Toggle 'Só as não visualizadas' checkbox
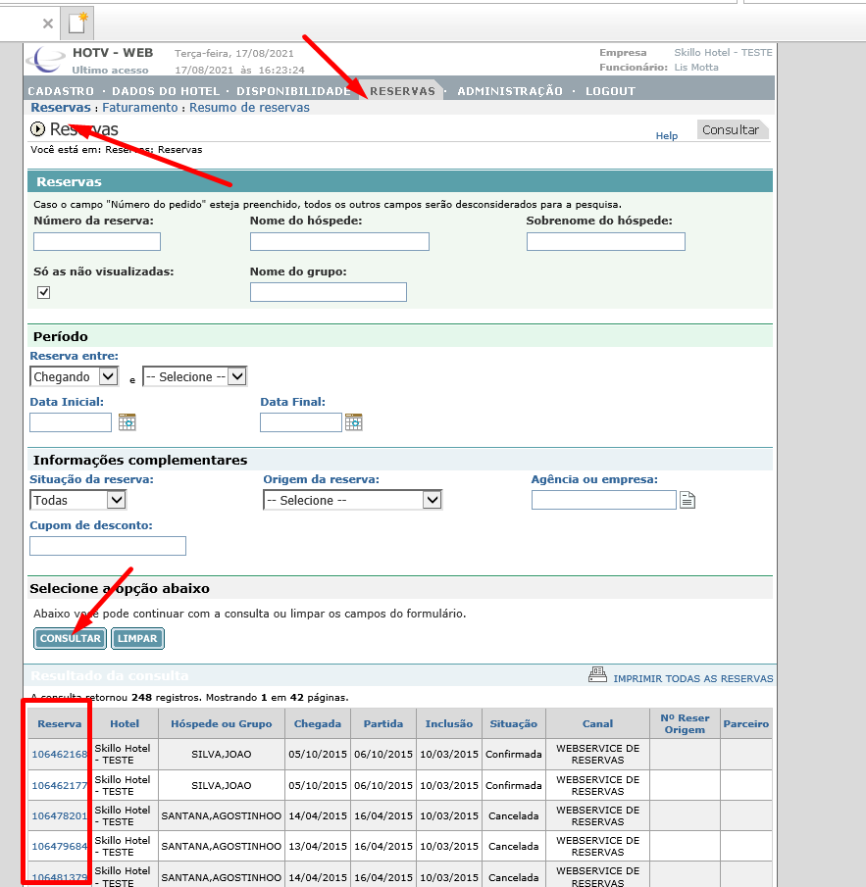Screen dimensions: 866x887 click(43, 292)
